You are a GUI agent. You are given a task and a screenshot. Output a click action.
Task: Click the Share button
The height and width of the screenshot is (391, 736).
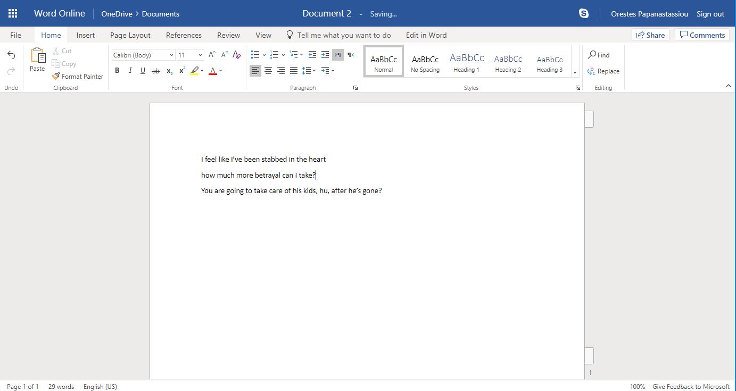(x=650, y=35)
